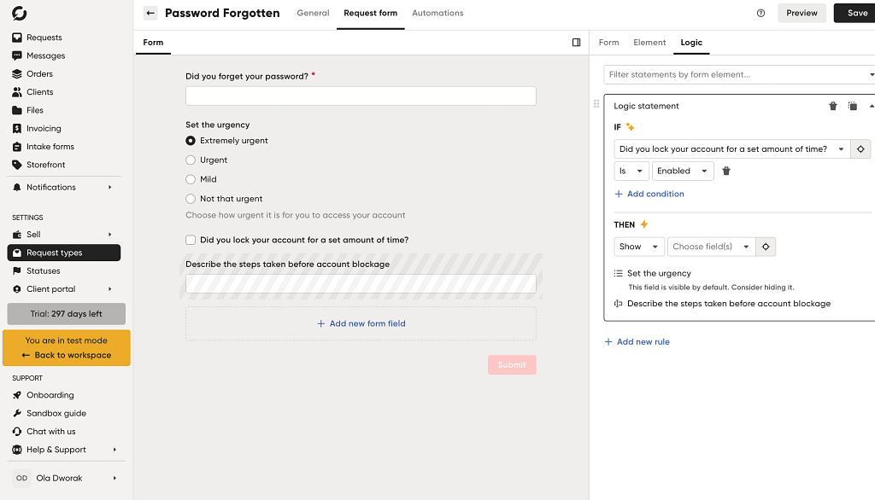The width and height of the screenshot is (875, 500).
Task: Select the Extremely urgent radio option
Action: click(x=191, y=141)
